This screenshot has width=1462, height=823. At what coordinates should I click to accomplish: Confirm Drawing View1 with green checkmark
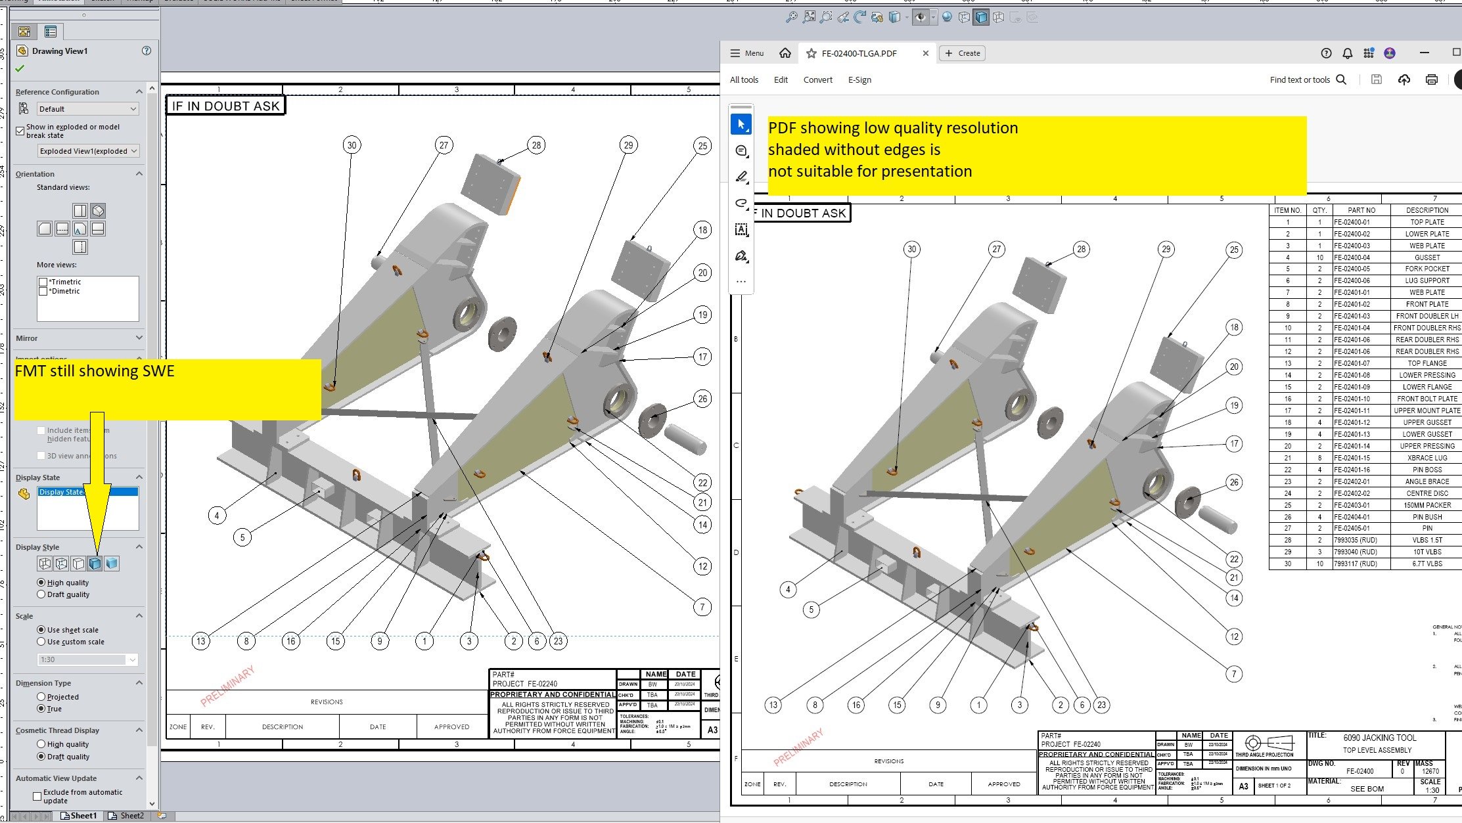20,68
